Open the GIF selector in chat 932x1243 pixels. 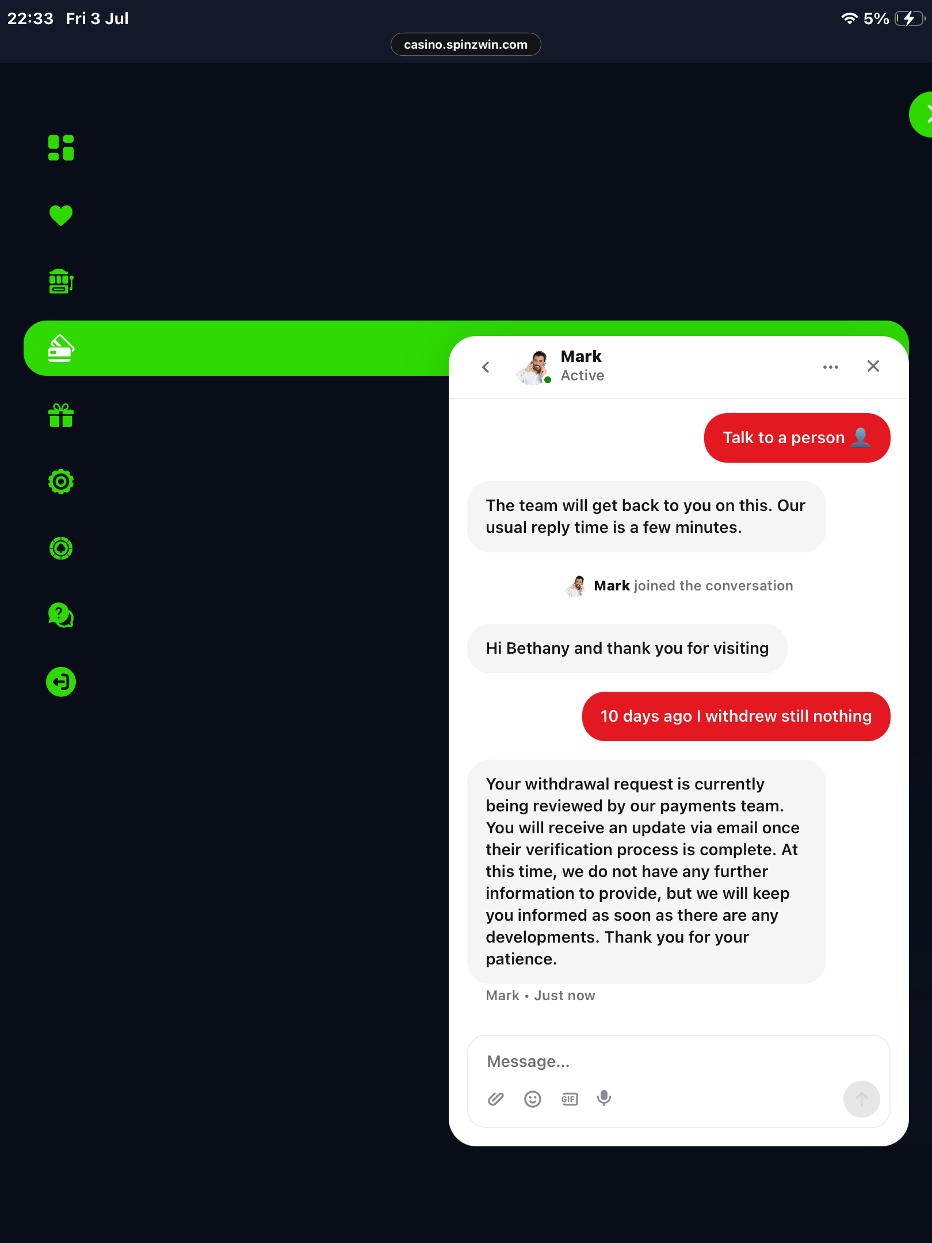[570, 1099]
